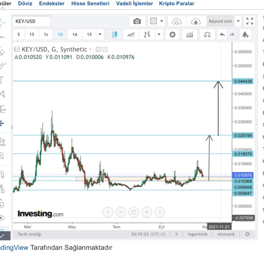Click the Keyusd coin layout name

coord(220,21)
